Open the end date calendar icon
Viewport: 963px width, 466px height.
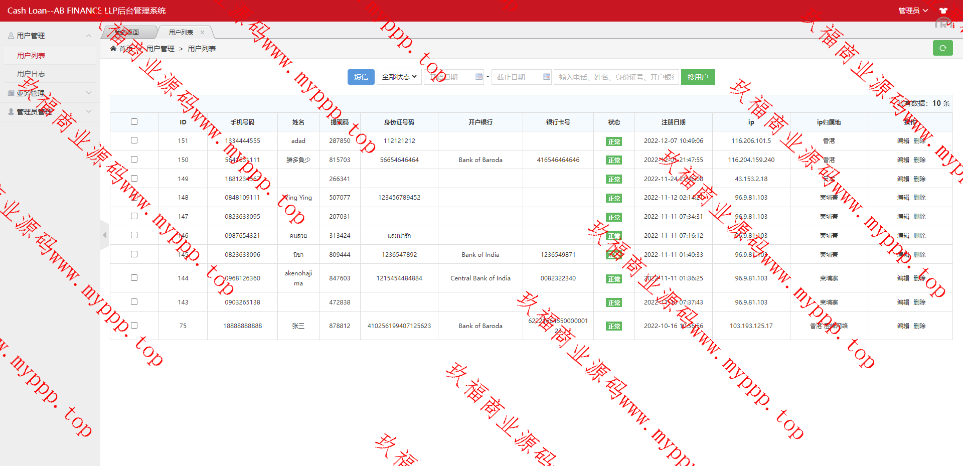[546, 77]
